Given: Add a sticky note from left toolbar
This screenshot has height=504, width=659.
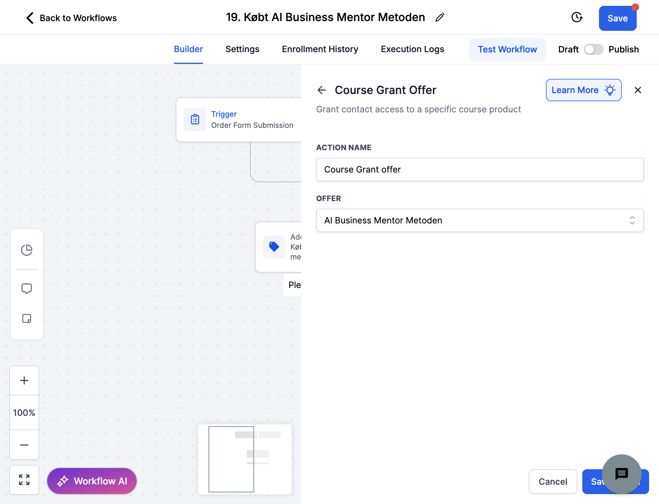Looking at the screenshot, I should 27,318.
